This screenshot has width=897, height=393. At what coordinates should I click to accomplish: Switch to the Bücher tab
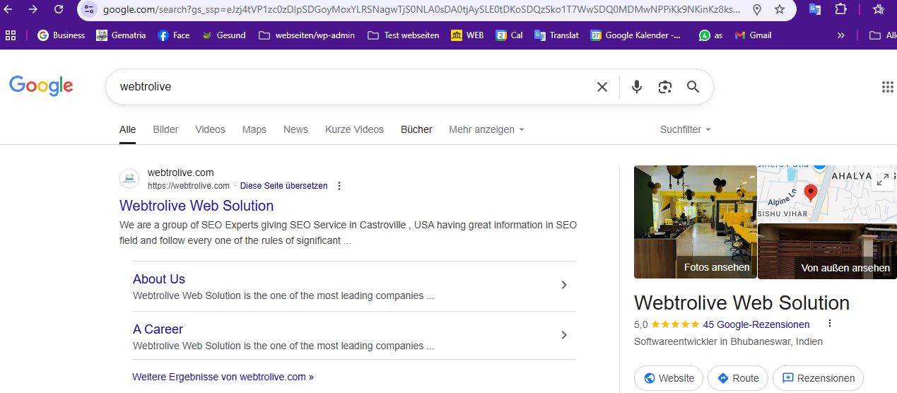(416, 129)
